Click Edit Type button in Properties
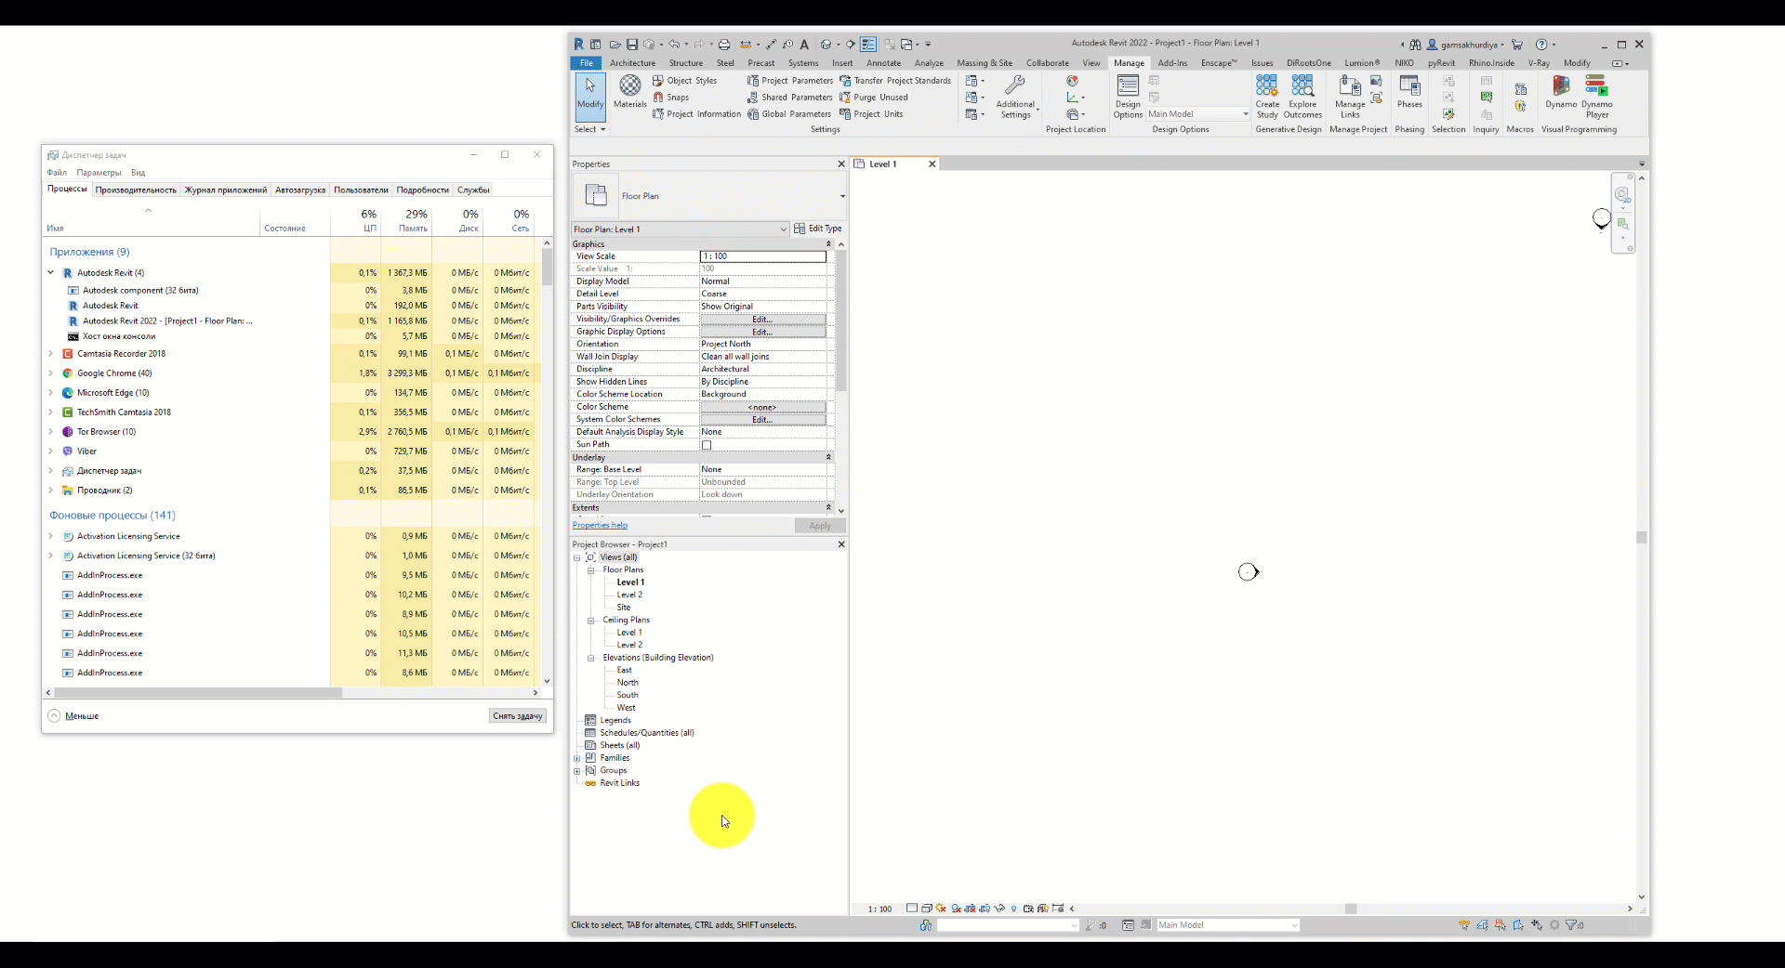This screenshot has width=1785, height=968. point(818,229)
